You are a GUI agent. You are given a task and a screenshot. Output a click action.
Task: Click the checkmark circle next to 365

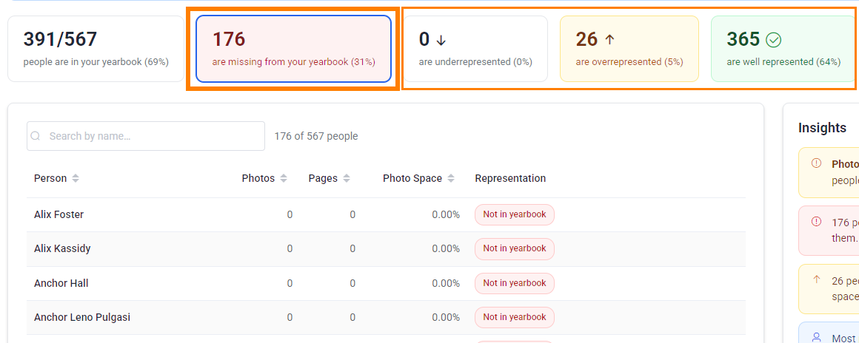point(774,40)
